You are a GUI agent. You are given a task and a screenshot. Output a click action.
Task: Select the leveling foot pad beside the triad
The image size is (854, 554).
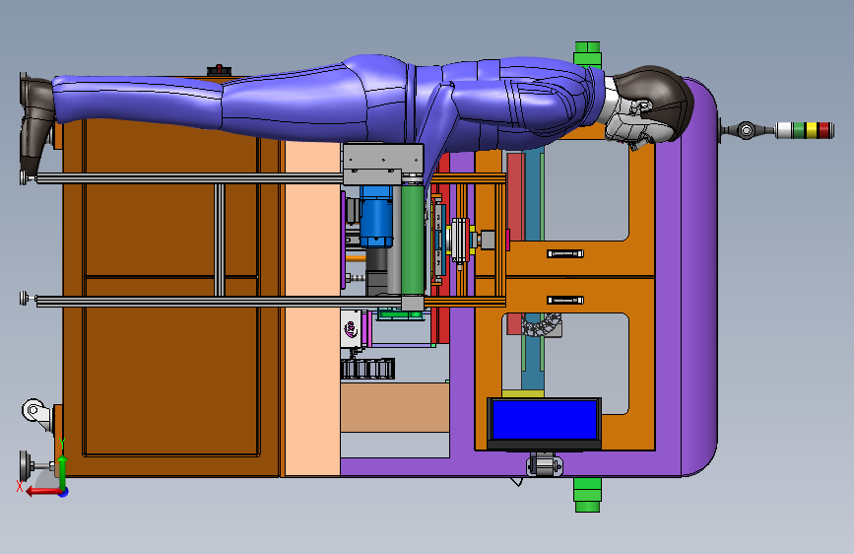pos(27,465)
